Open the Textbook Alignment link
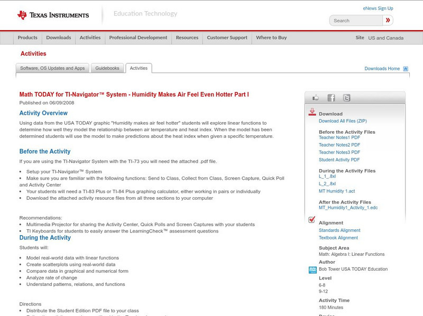Viewport: 423px width, 316px height. [x=338, y=238]
